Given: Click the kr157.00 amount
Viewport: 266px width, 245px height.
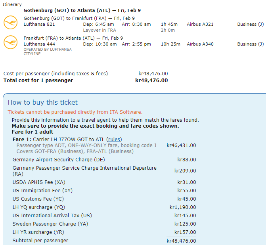Looking at the screenshot, I should 185,232.
